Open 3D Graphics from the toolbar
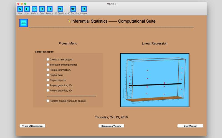 tap(73, 9)
